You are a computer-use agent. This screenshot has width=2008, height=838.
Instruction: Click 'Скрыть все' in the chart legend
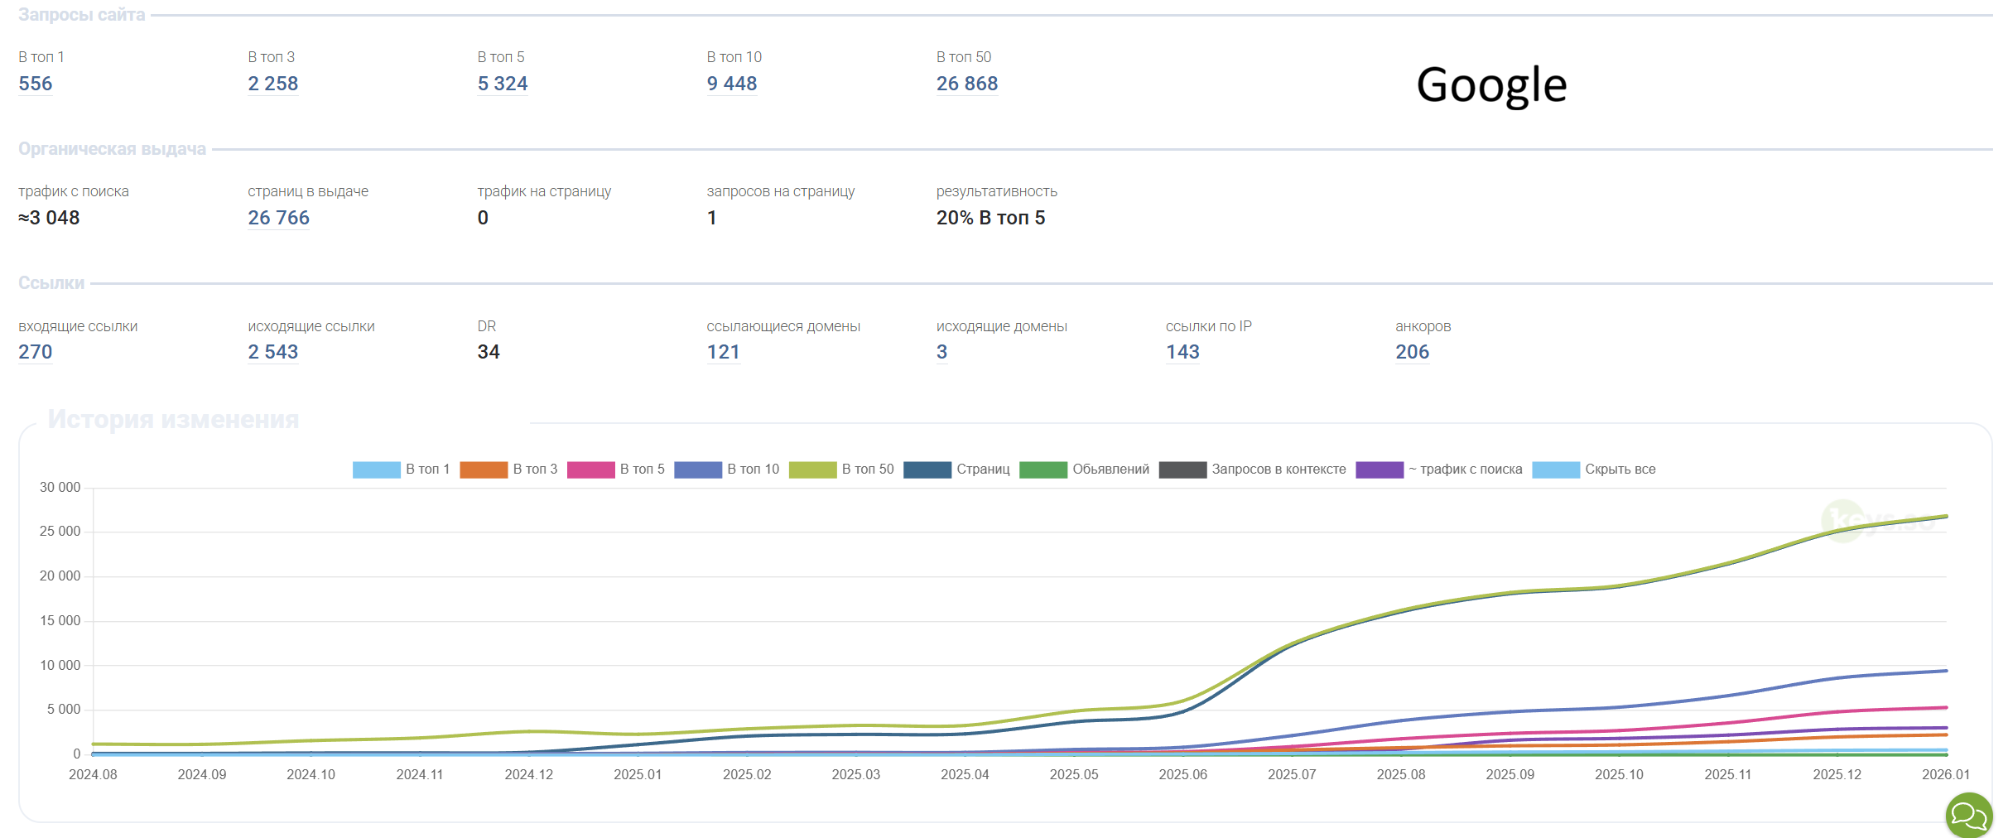click(1594, 470)
